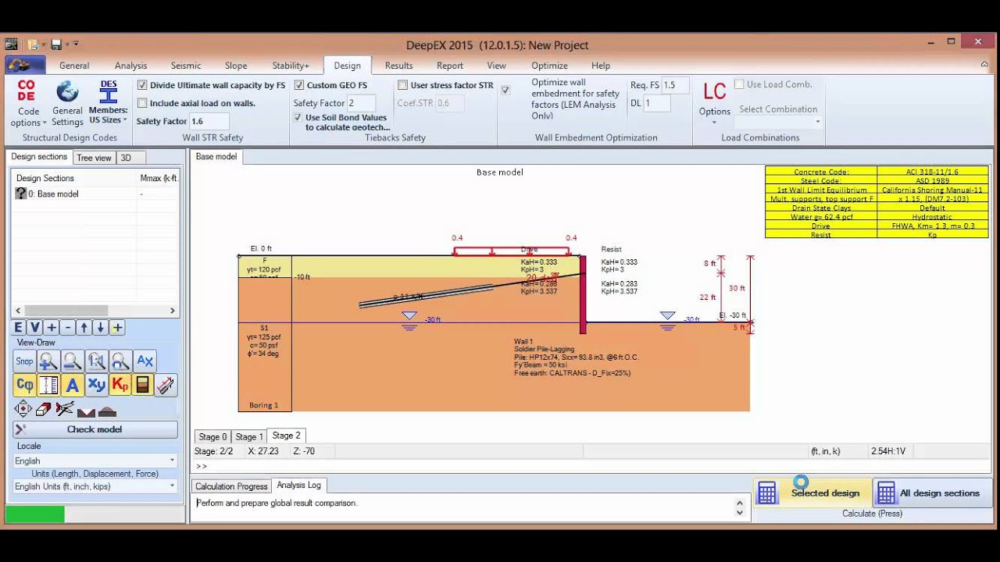Click the zoom window magnifier icon

(x=120, y=361)
